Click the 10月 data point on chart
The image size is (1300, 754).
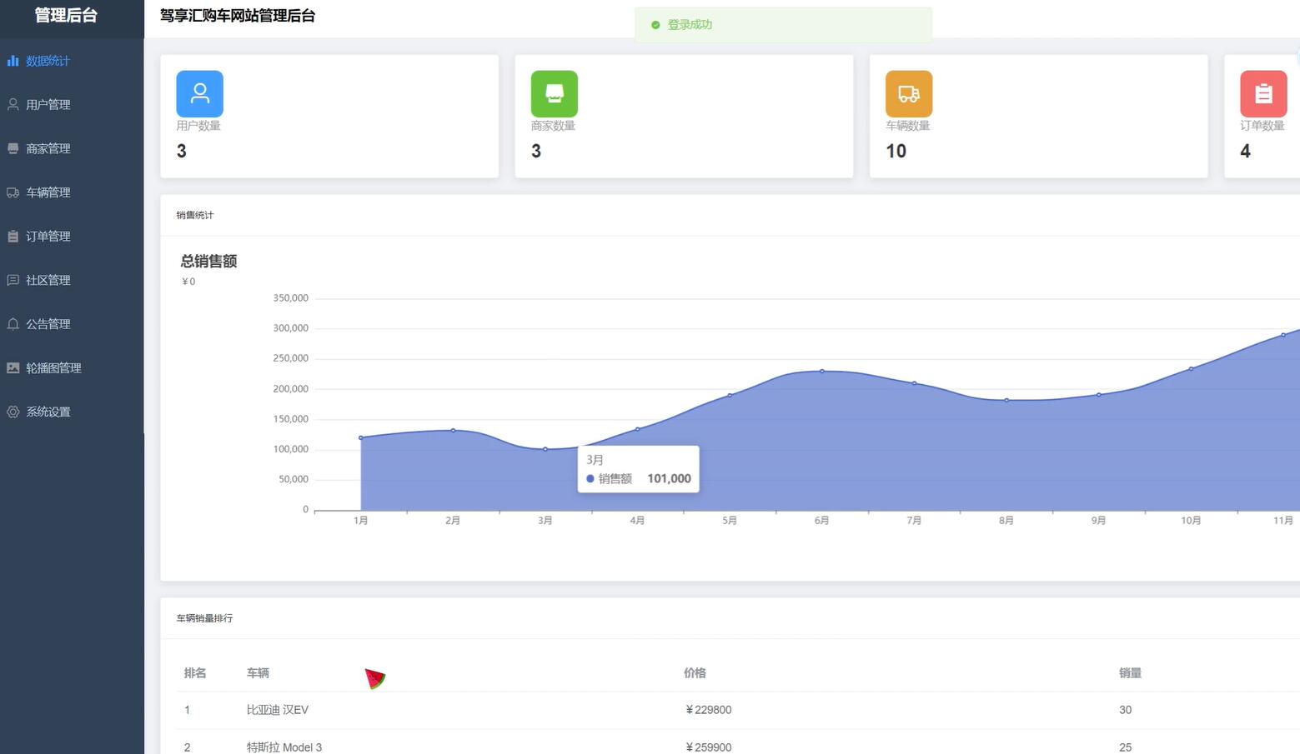click(x=1191, y=368)
